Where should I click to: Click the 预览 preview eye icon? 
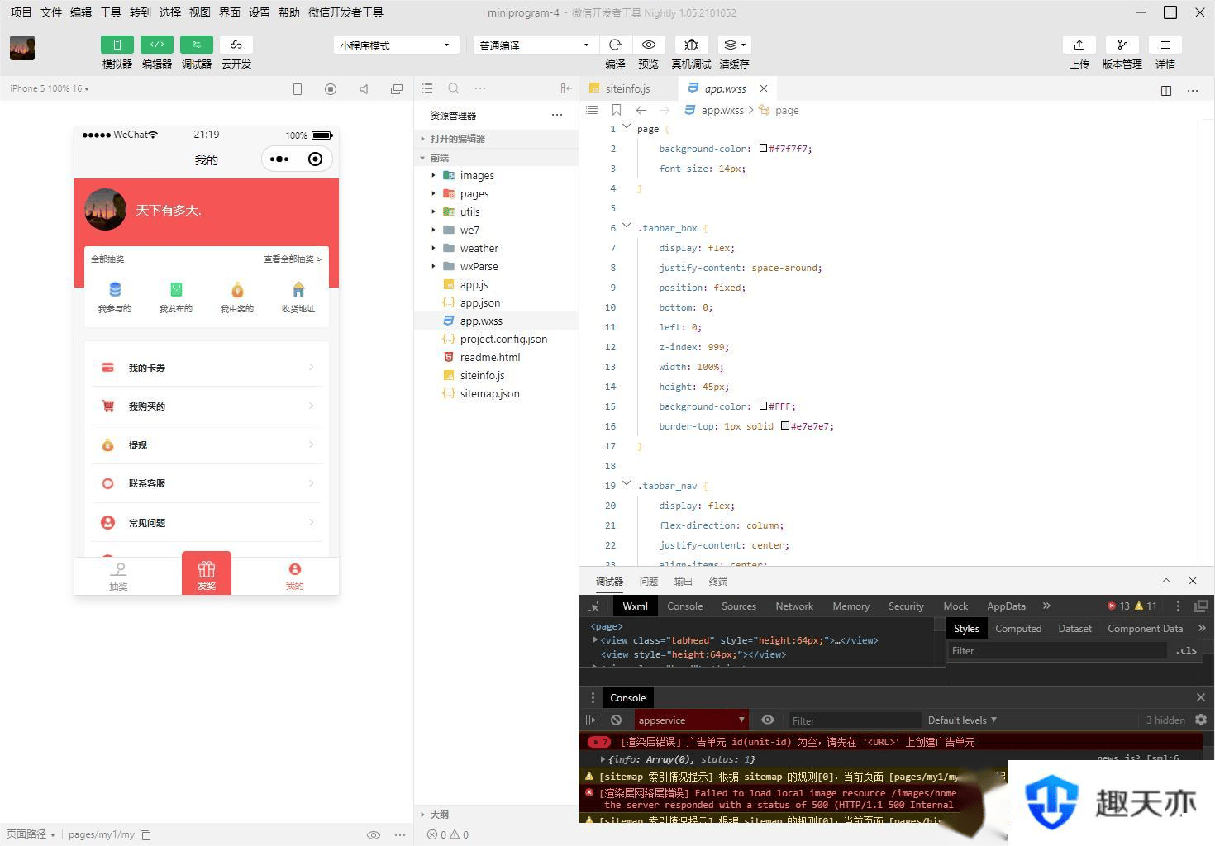click(649, 45)
